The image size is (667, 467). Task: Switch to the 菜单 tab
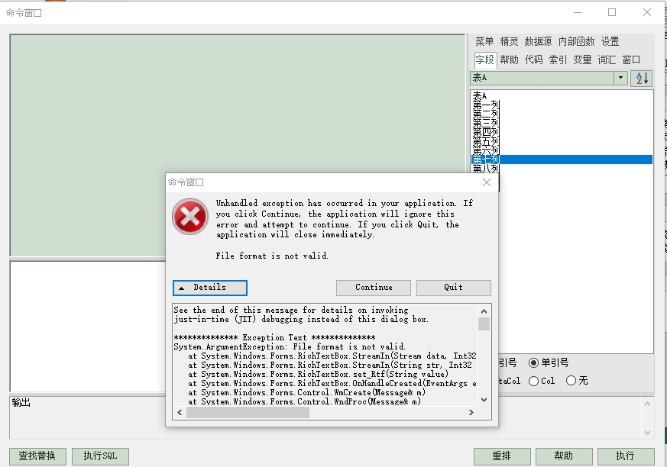(484, 41)
